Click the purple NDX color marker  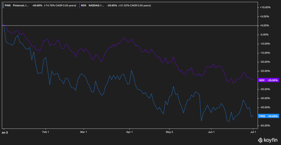[x=80, y=6]
